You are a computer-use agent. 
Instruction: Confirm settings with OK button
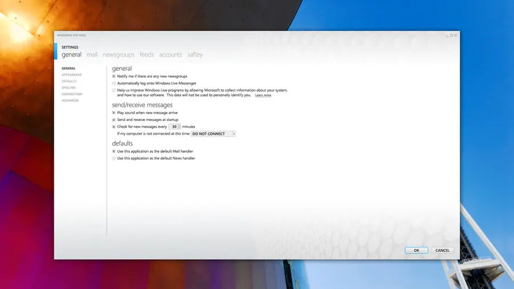click(x=416, y=250)
